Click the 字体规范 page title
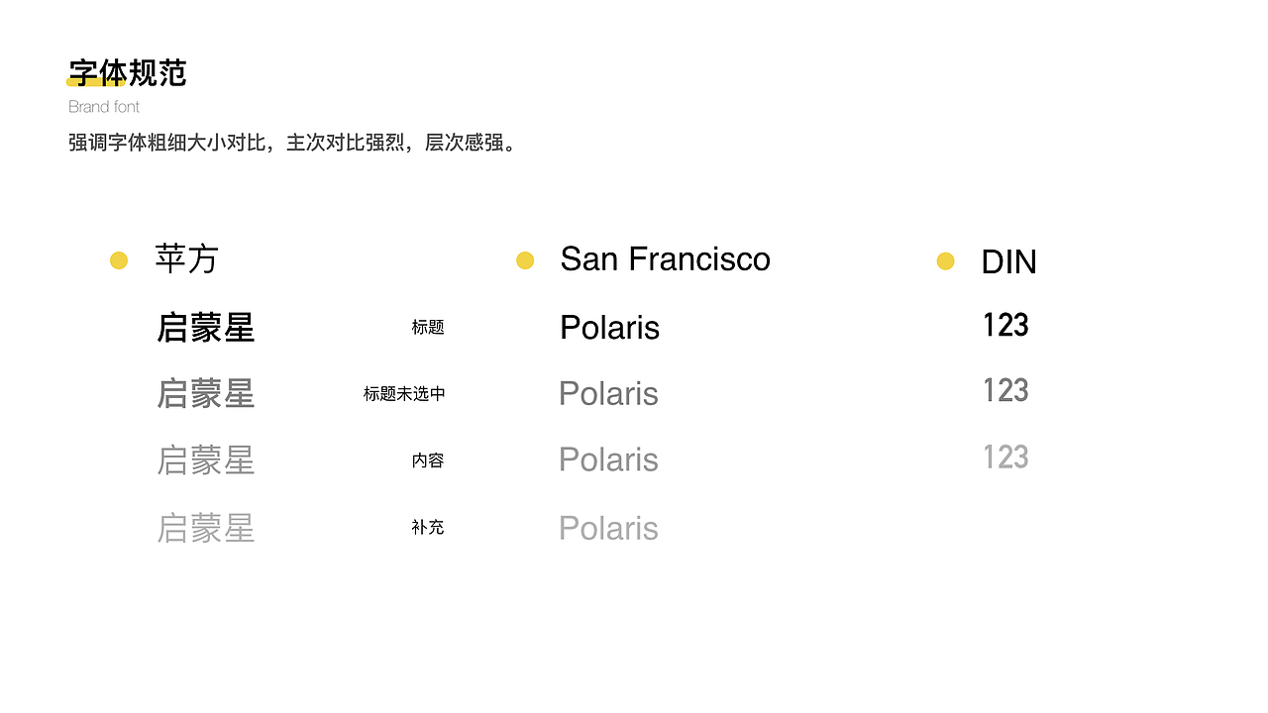This screenshot has height=713, width=1268. 128,72
